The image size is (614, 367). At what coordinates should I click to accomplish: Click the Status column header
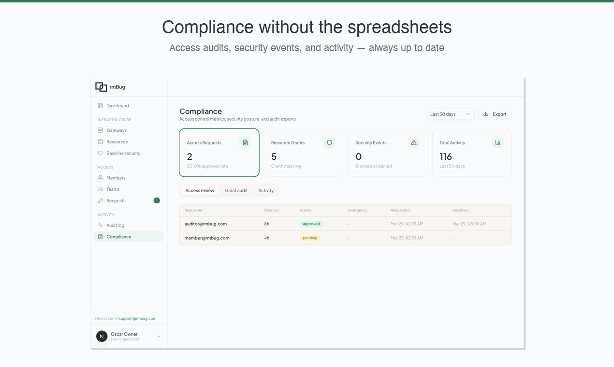pos(306,211)
